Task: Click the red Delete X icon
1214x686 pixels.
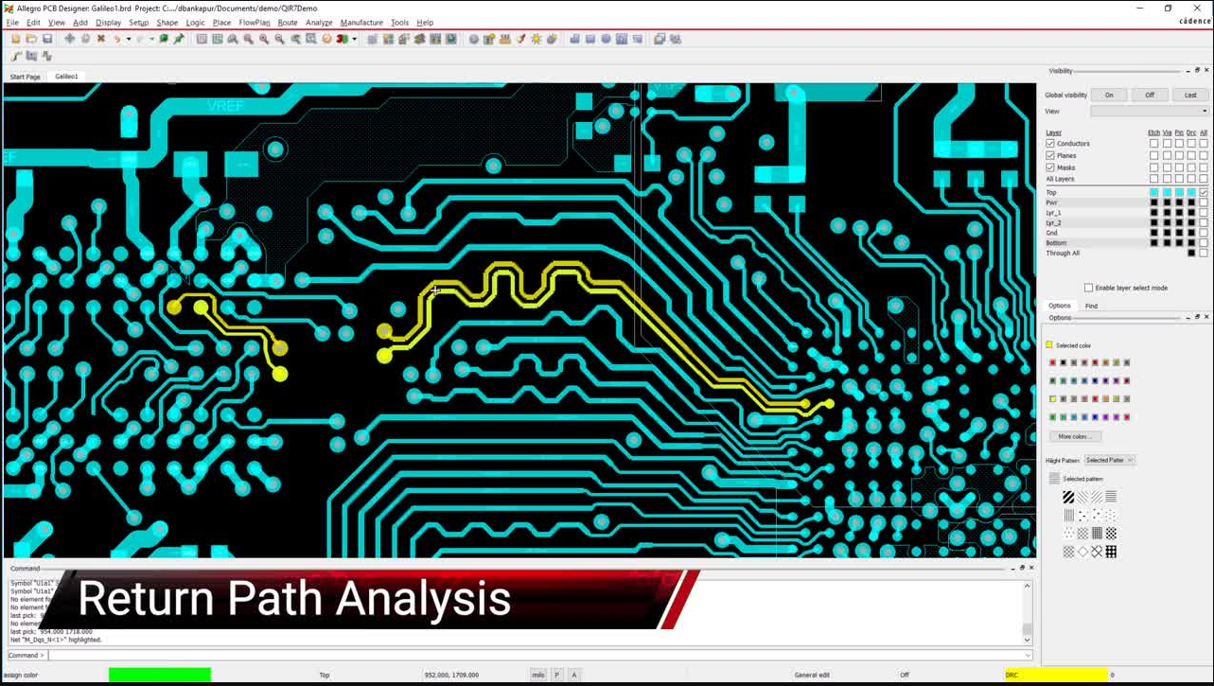Action: click(101, 39)
